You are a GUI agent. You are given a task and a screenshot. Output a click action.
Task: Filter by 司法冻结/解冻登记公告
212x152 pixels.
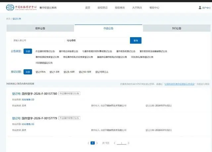142,57
